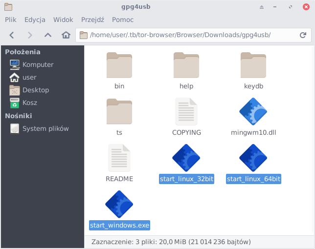Reload the current folder view
Viewport: 315px width, 249px height.
303,35
